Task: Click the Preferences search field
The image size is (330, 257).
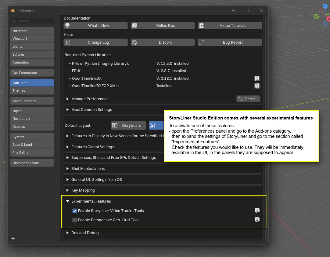Action: 32,21
